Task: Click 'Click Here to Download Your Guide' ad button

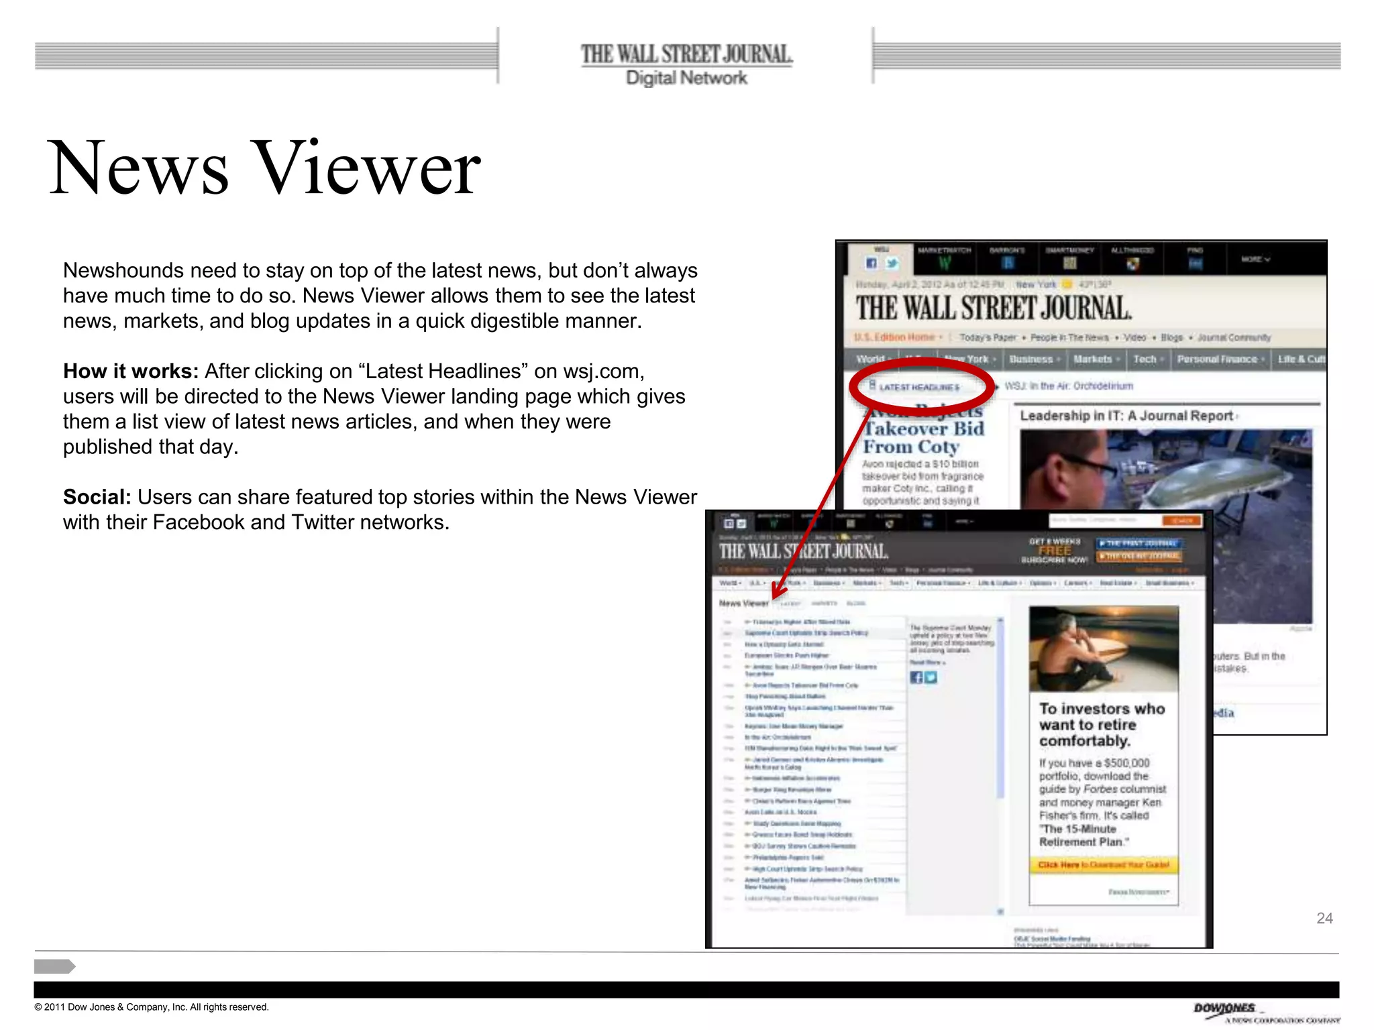Action: (1104, 865)
